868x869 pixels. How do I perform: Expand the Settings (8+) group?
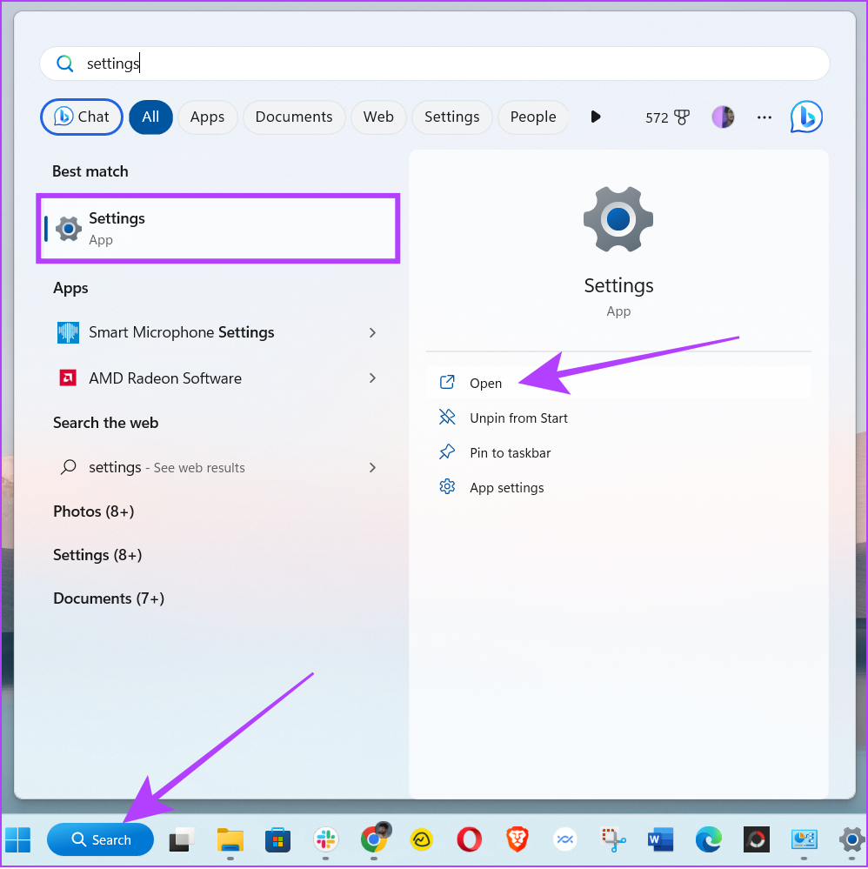coord(97,555)
